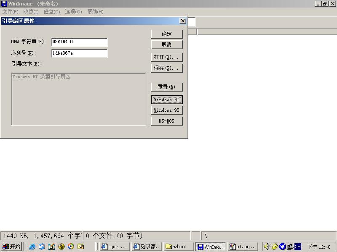Viewport: 337px width, 252px height.
Task: Open the 磁盘(D) menu
Action: point(51,12)
